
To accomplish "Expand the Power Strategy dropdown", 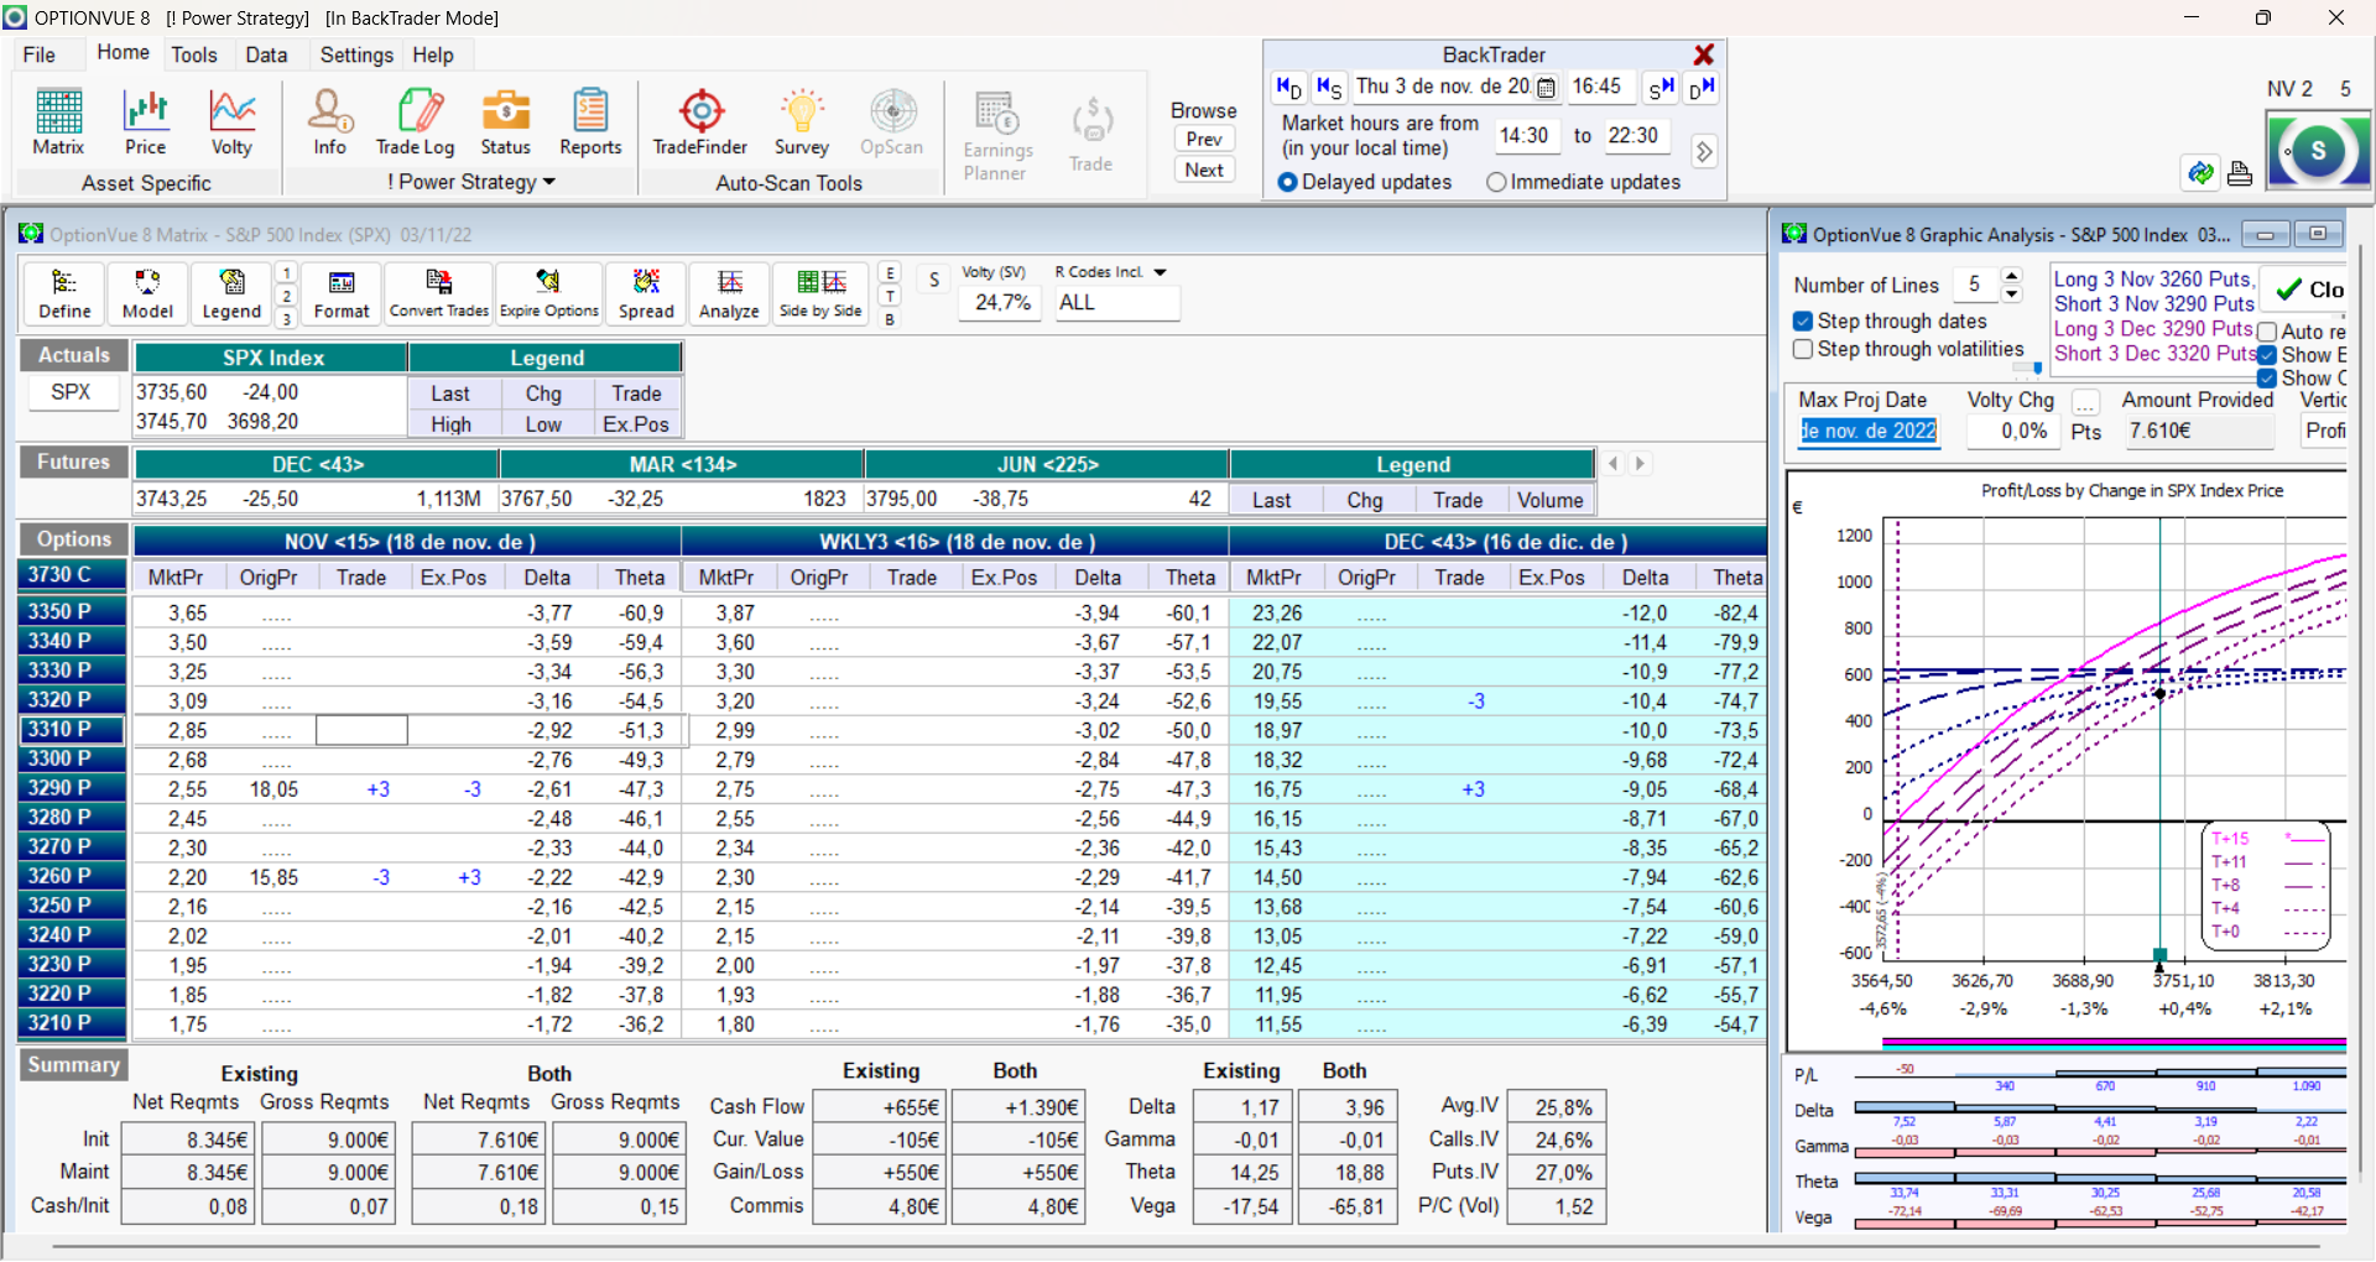I will coord(549,182).
